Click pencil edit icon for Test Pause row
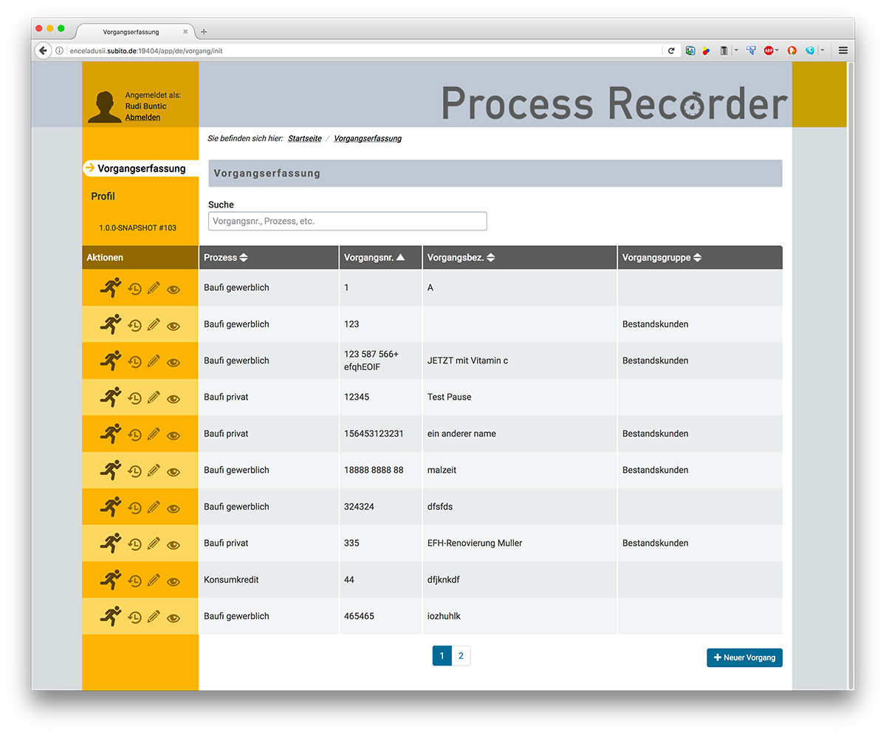This screenshot has width=886, height=735. [x=154, y=397]
